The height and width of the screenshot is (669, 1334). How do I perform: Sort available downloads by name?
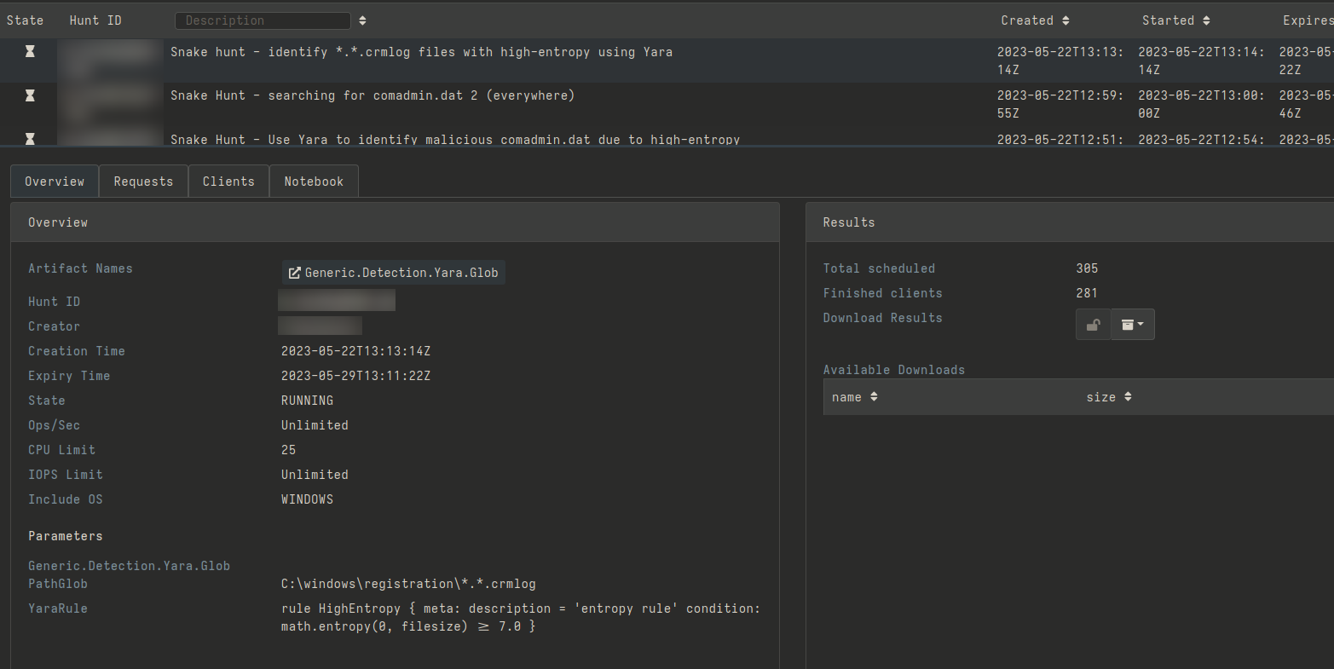(x=874, y=397)
